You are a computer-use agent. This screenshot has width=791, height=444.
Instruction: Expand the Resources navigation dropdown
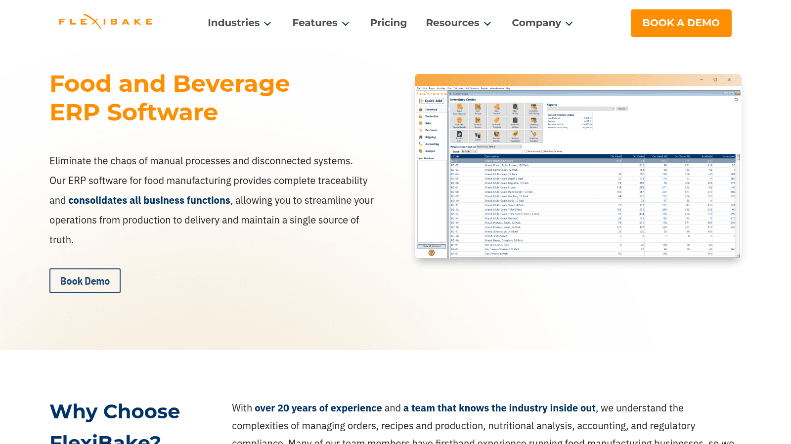458,23
